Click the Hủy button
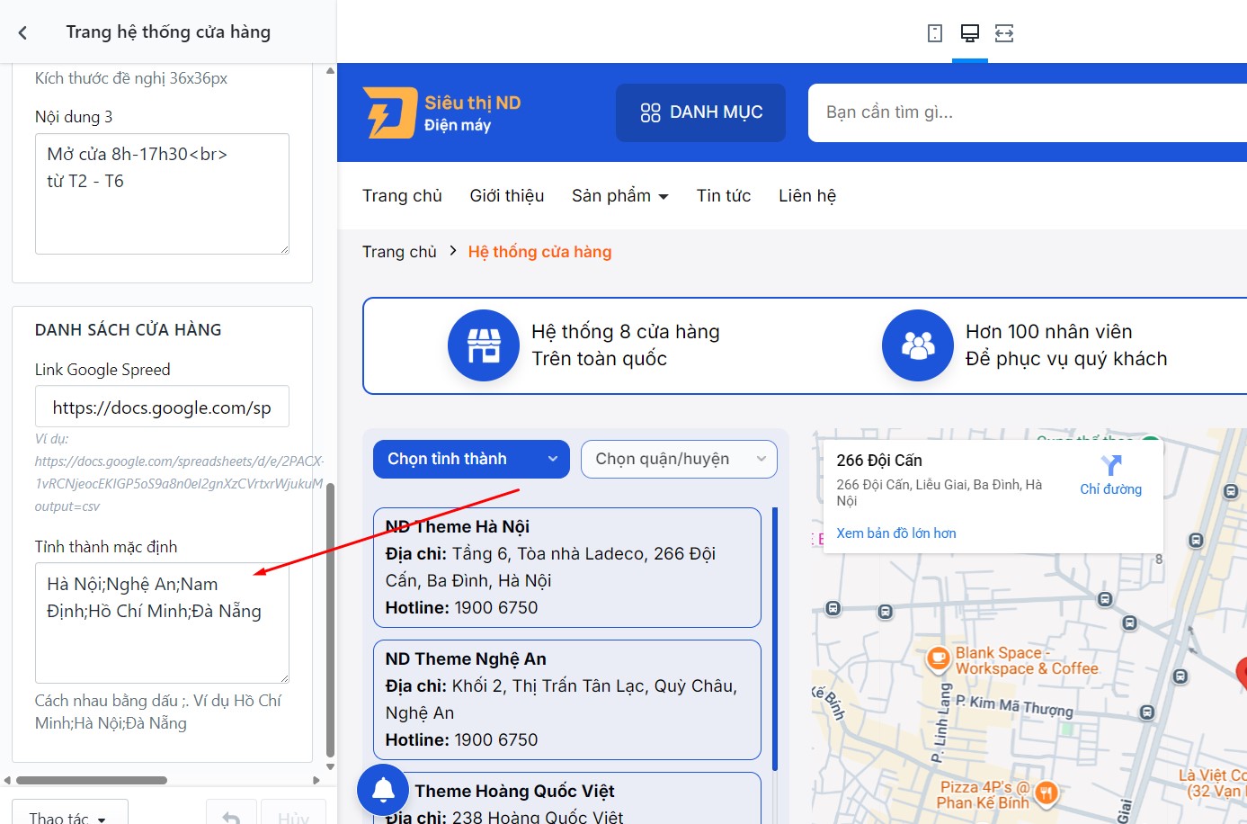 coord(293,813)
